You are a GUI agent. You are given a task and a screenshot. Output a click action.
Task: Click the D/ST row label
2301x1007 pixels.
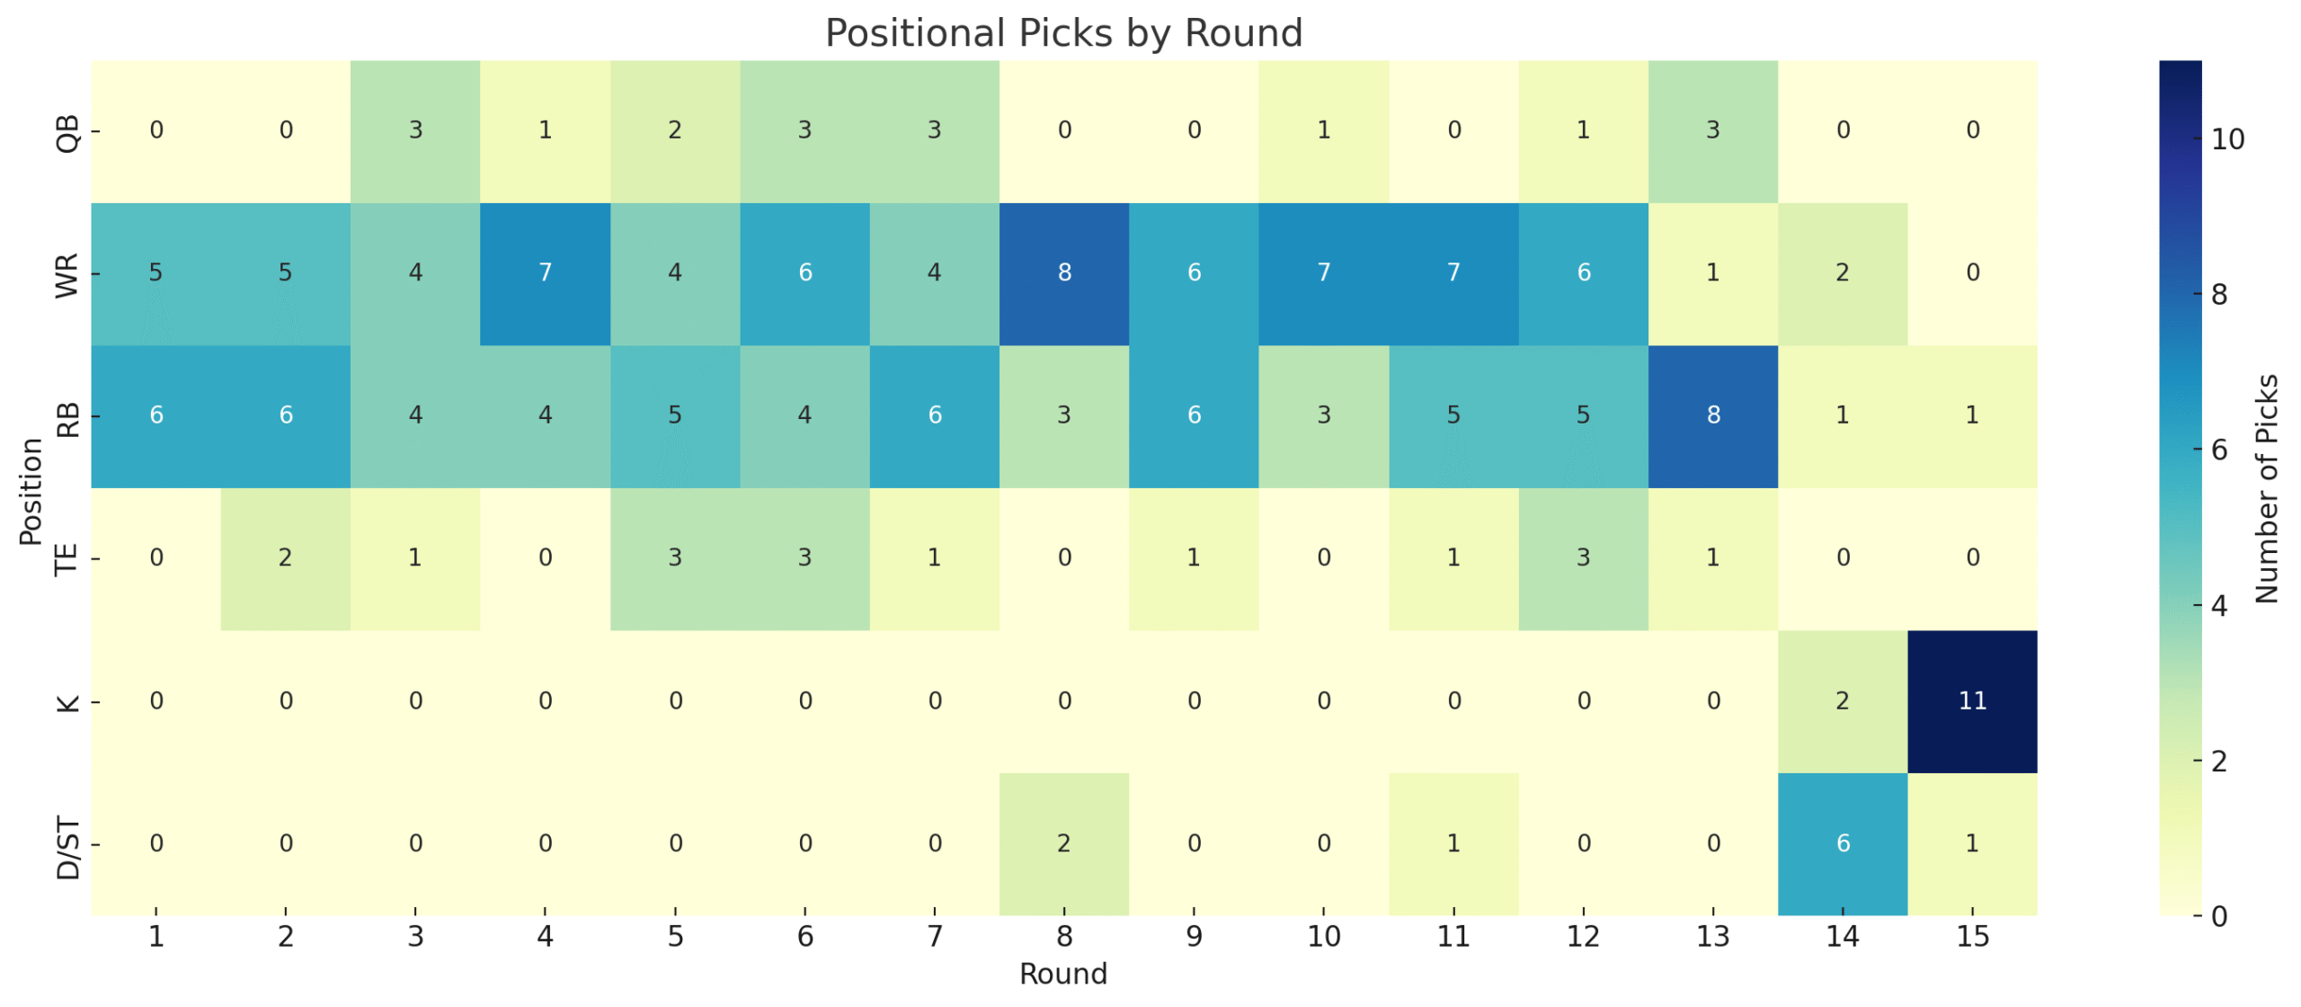click(68, 847)
